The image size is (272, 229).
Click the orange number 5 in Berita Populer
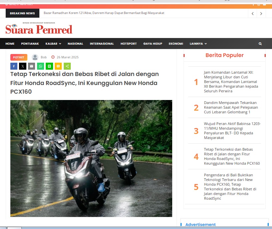[x=196, y=187]
